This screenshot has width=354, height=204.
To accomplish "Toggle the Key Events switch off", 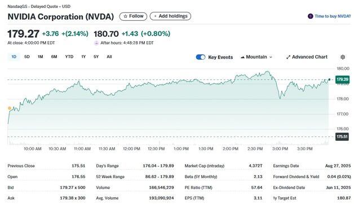I will (201, 57).
